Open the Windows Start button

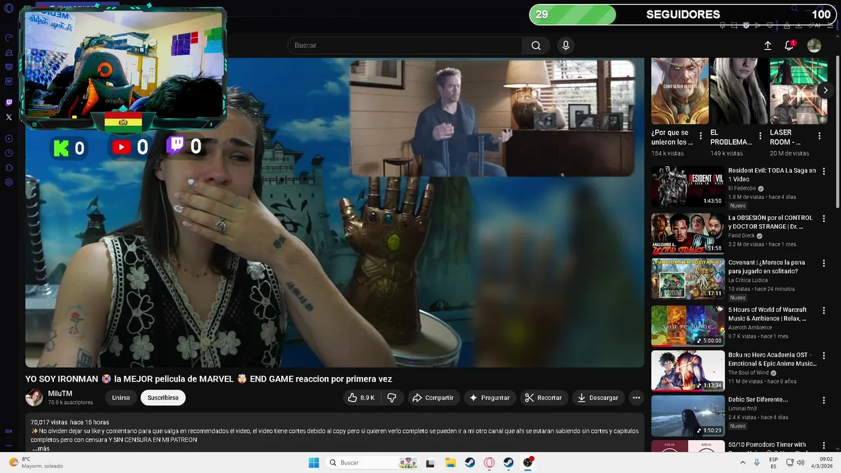[314, 462]
